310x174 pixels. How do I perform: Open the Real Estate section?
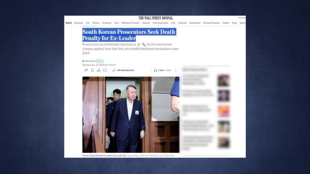(195, 23)
